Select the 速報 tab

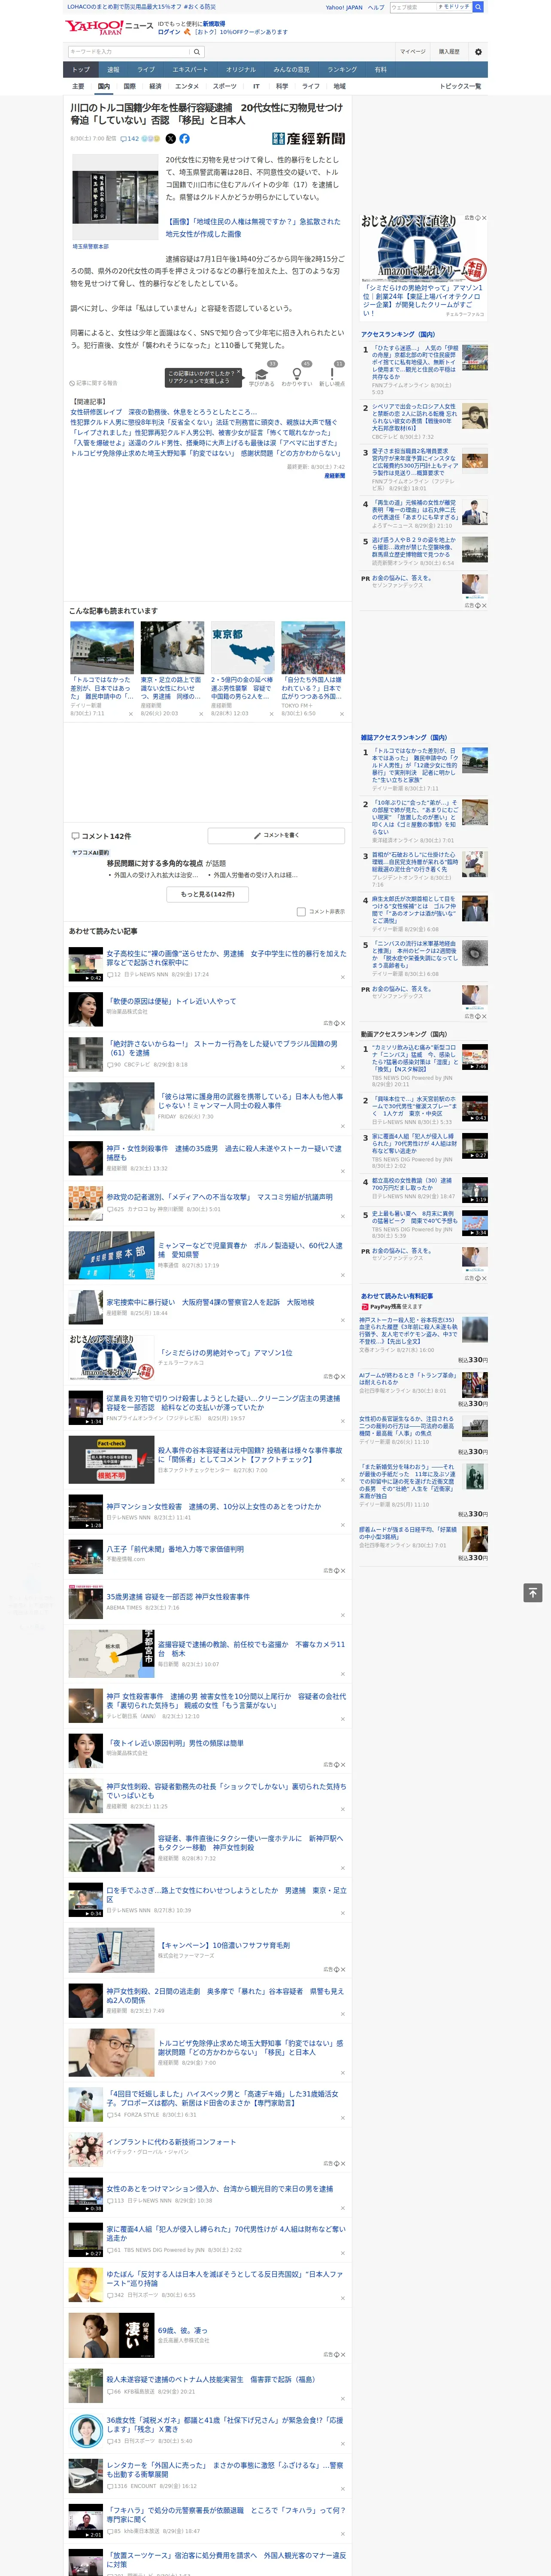pos(113,70)
